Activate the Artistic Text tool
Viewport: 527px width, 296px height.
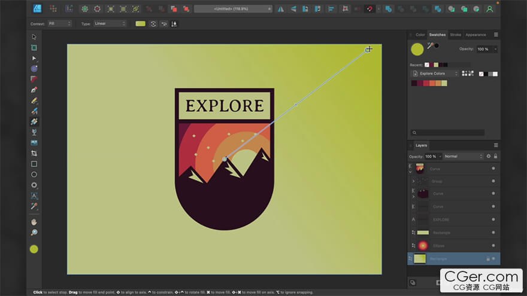pos(34,196)
